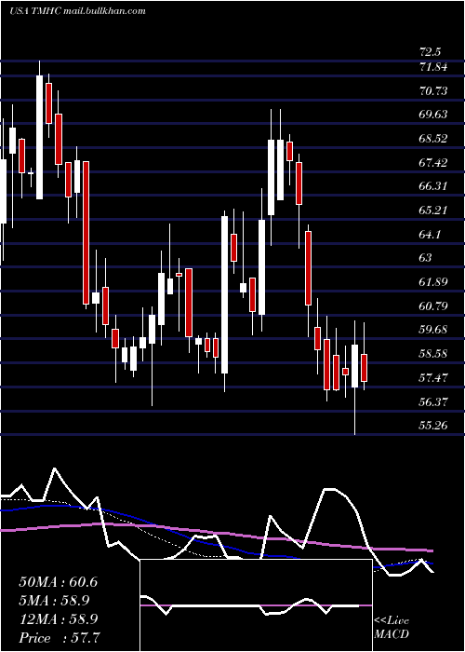Click the 68.52 price axis label
This screenshot has width=465, height=652.
434,139
